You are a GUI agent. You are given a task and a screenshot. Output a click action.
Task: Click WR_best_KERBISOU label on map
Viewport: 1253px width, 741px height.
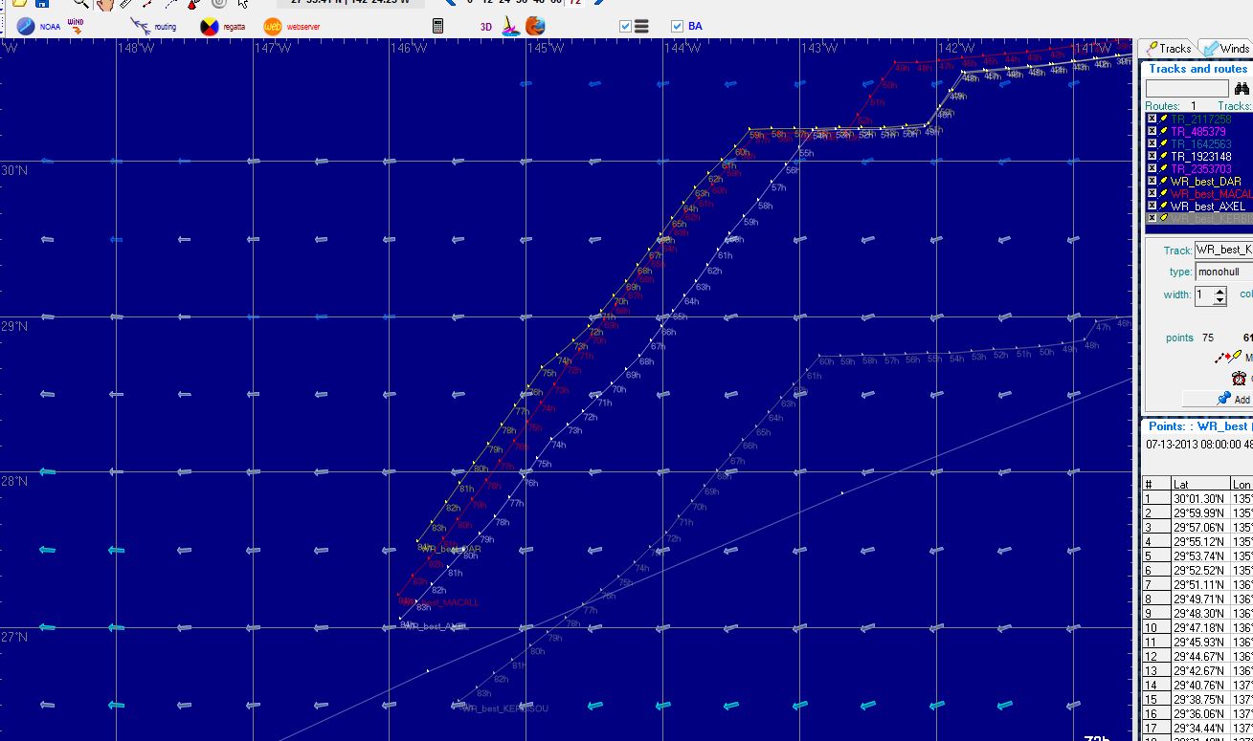(x=504, y=708)
